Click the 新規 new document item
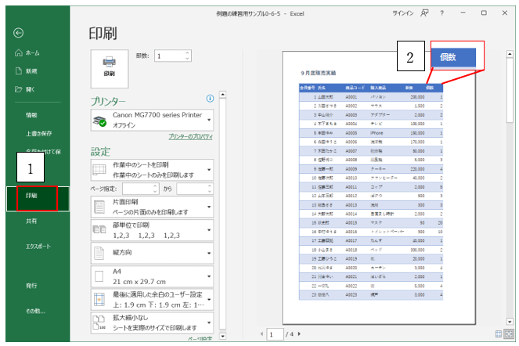Image resolution: width=519 pixels, height=346 pixels. (28, 70)
